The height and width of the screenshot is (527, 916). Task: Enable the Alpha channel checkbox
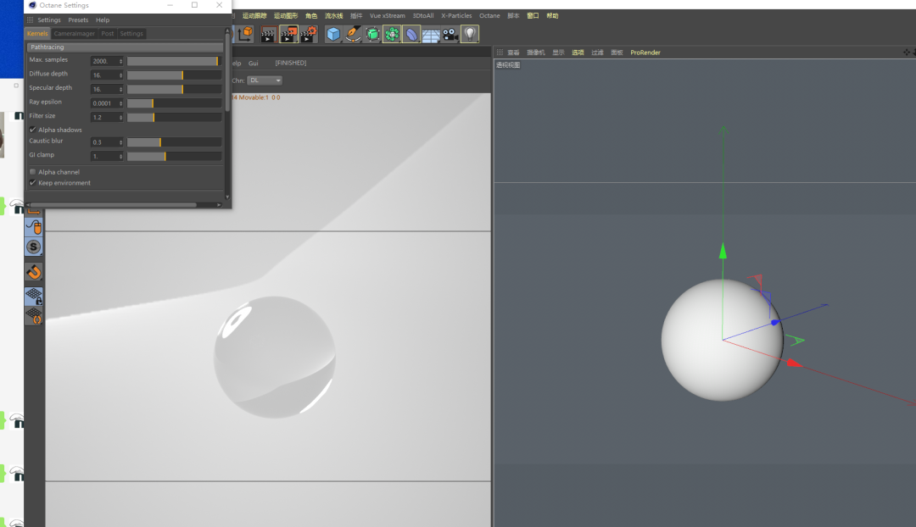tap(33, 172)
